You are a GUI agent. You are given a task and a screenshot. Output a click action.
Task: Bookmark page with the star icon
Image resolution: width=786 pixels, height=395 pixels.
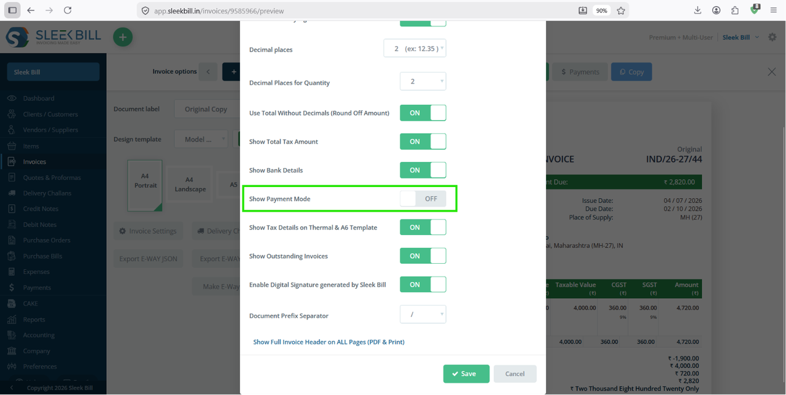point(621,10)
